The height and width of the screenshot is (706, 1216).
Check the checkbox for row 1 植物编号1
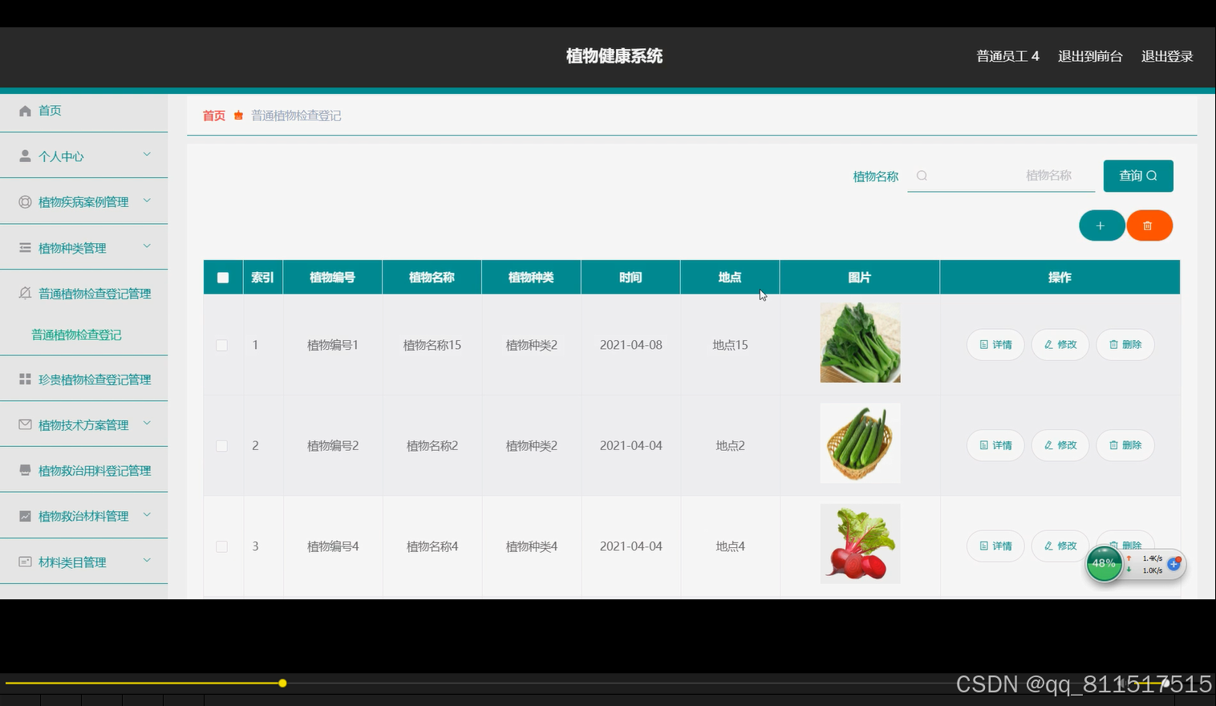[222, 344]
